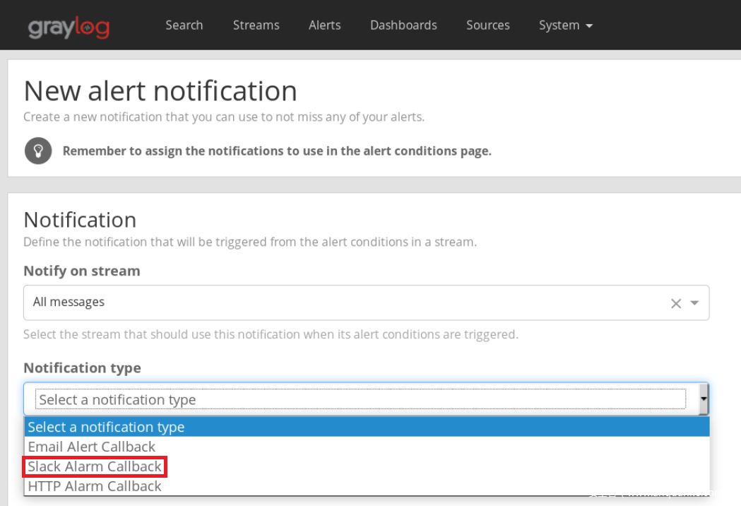
Task: Click the 'Notify on stream' label
Action: [x=82, y=271]
